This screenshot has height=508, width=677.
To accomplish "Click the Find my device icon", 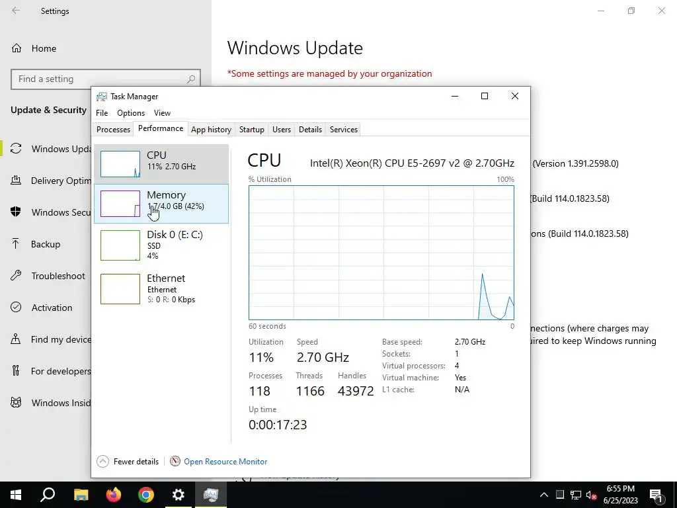I will point(16,339).
